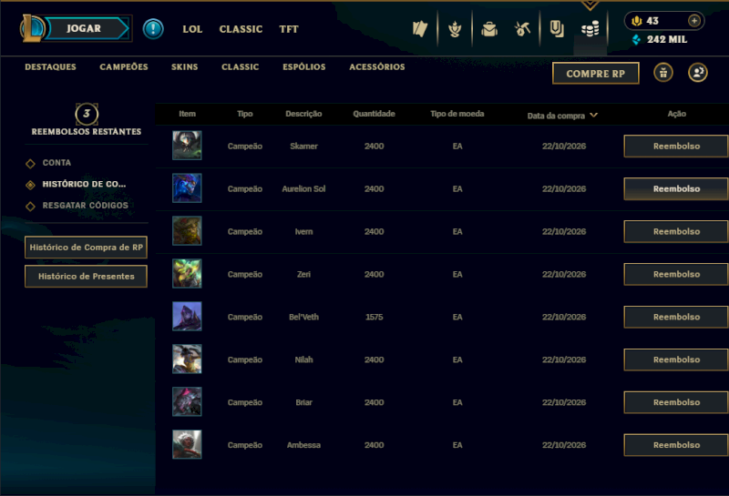Screen dimensions: 729x496
Task: Click the Aurelion Sol description text
Action: (303, 189)
